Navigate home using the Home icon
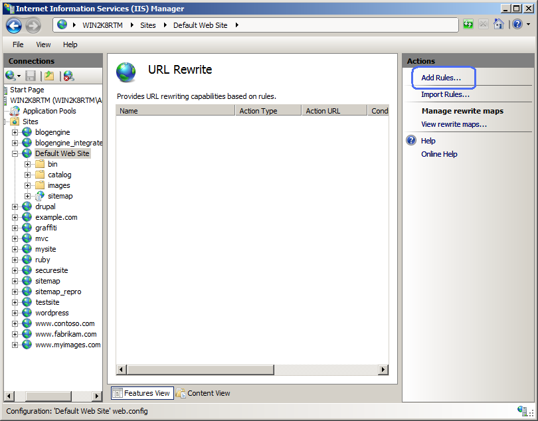 (498, 24)
